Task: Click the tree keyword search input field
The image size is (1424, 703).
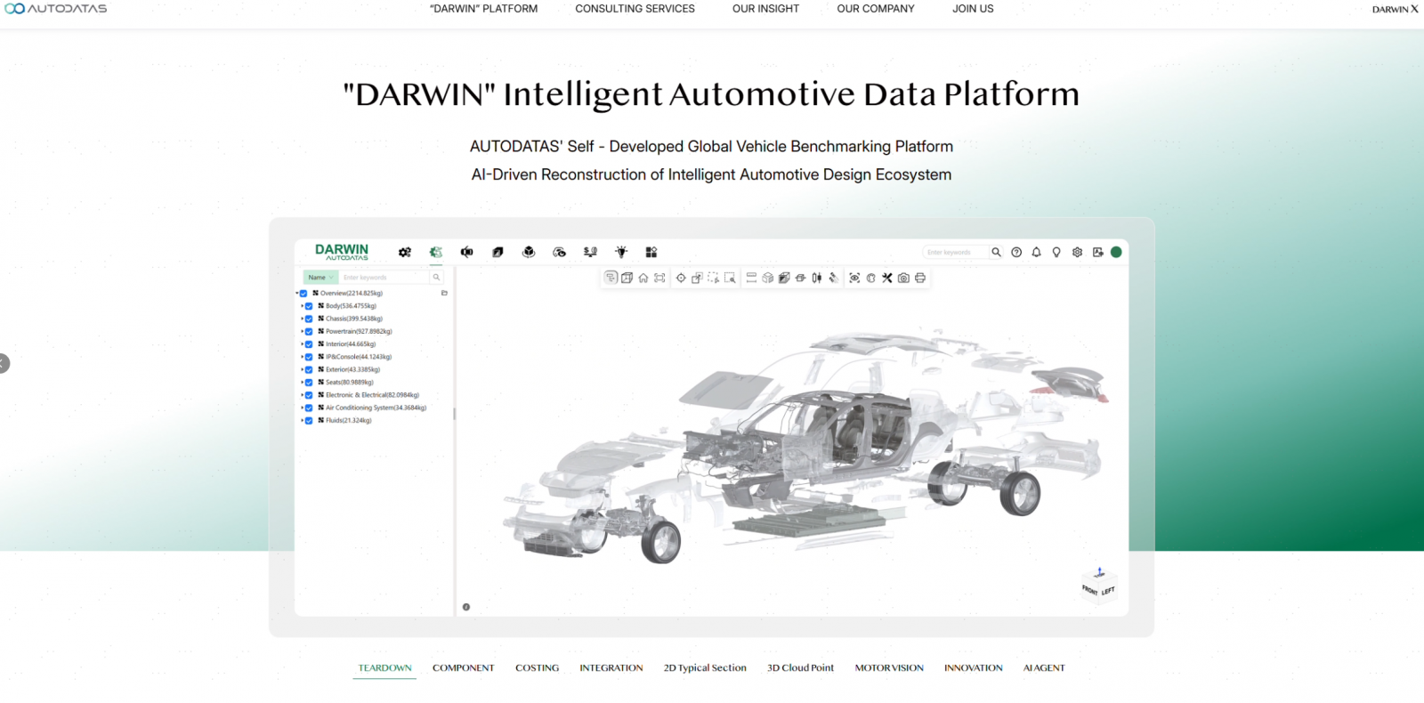Action: (x=383, y=278)
